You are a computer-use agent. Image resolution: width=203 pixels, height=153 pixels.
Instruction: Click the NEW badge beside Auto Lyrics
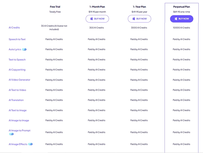point(24,49)
